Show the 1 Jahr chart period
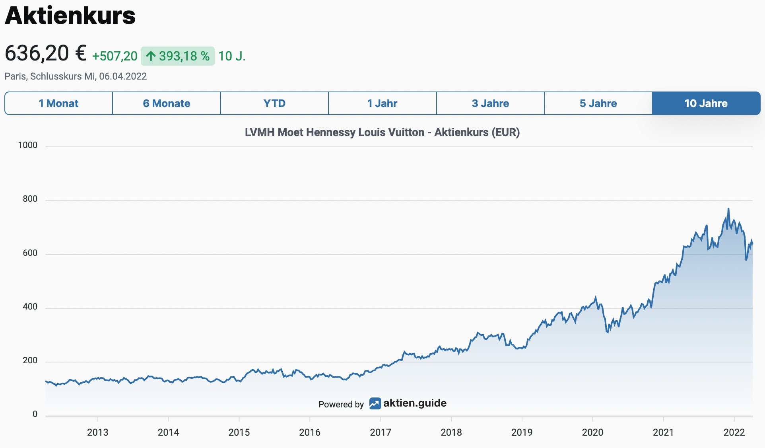The height and width of the screenshot is (448, 765). (x=382, y=103)
